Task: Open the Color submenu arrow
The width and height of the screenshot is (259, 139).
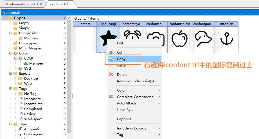Action: [x=159, y=90]
